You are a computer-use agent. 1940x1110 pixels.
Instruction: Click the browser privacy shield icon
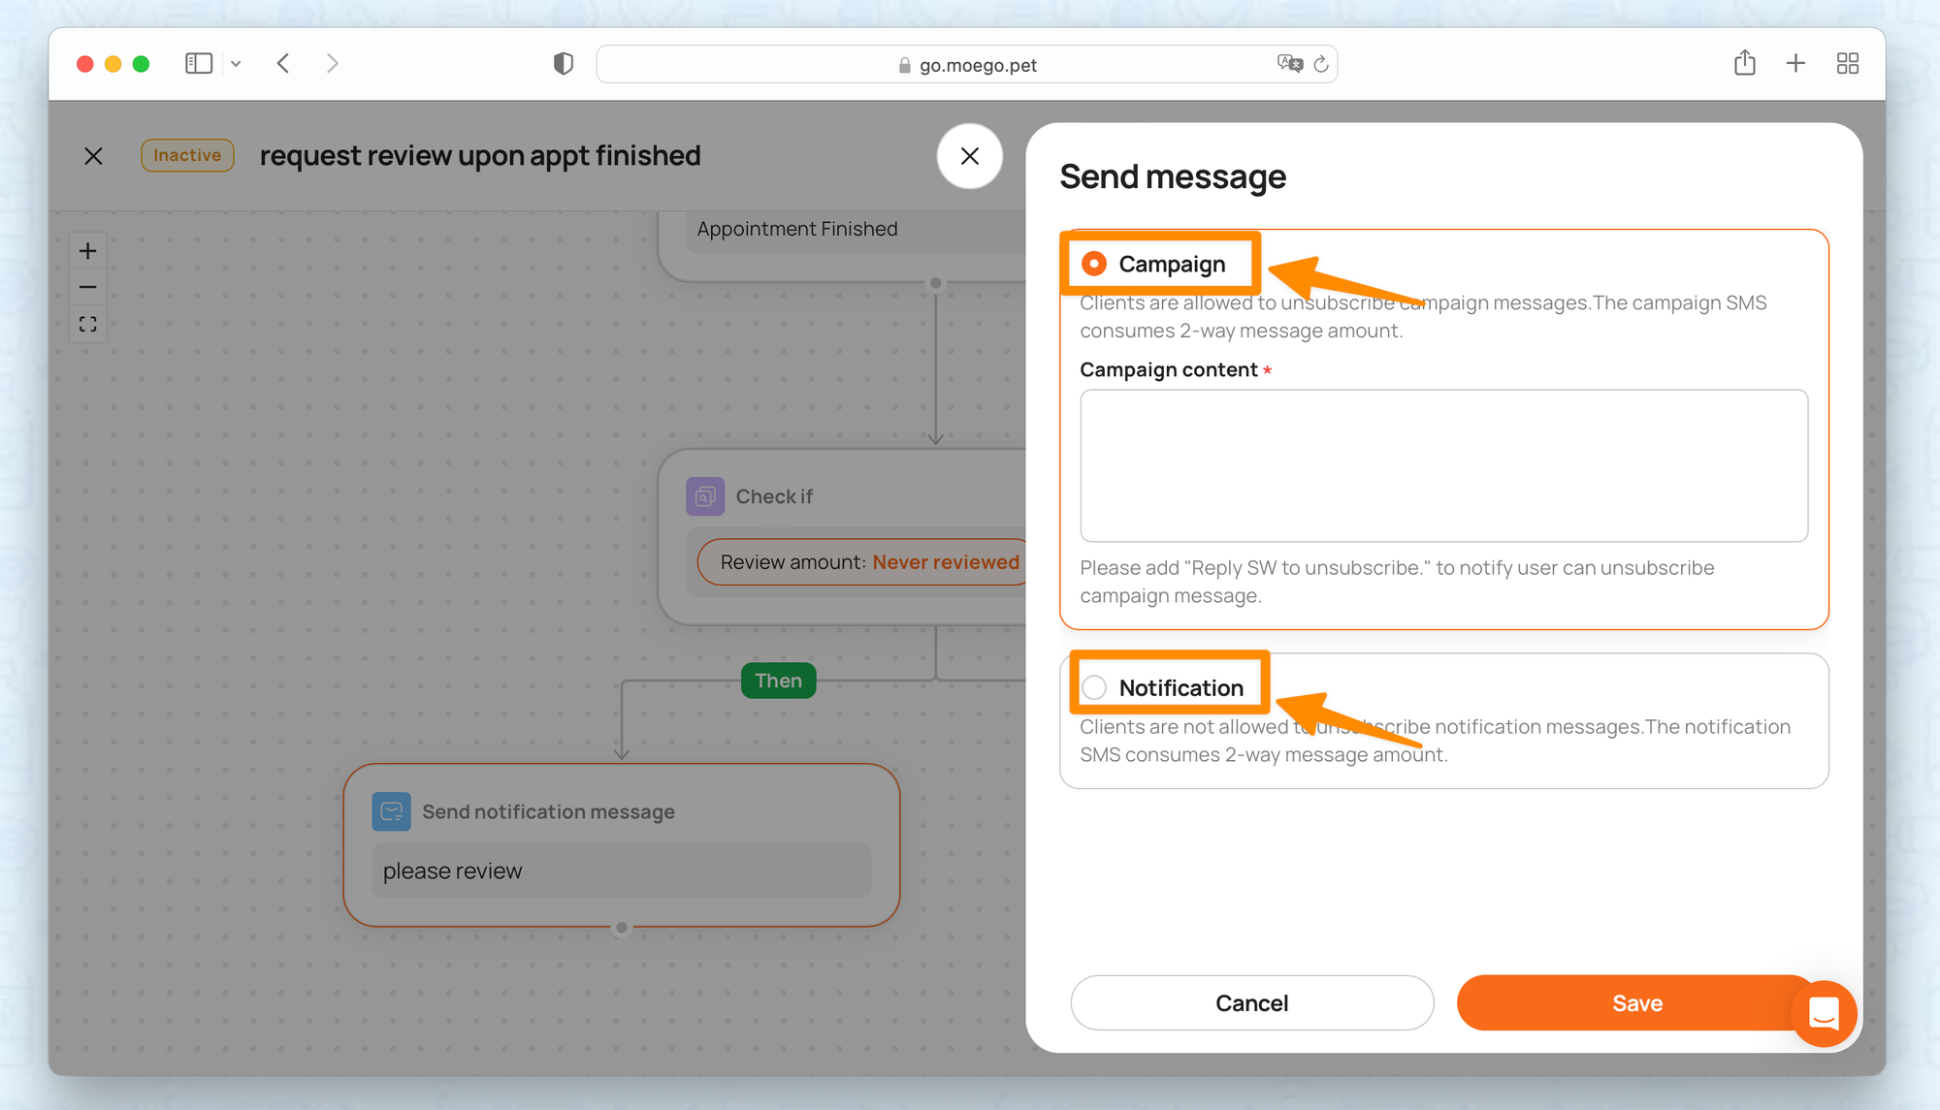coord(563,64)
